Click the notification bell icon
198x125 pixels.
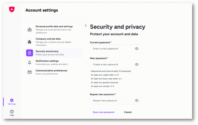coord(30,62)
